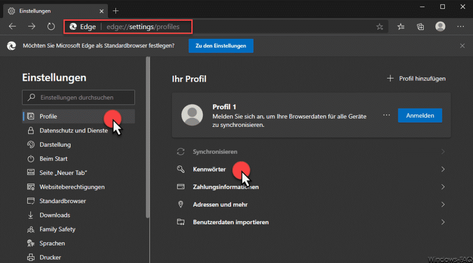
Task: Open Zahlungsinformationen row
Action: 311,187
